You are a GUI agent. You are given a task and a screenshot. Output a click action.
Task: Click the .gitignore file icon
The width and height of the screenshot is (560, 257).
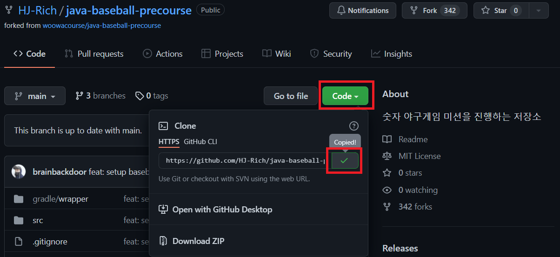click(x=19, y=242)
